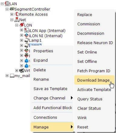This screenshot has height=133, width=116.
Task: Click the SegmentController device icon
Action: [12, 9]
